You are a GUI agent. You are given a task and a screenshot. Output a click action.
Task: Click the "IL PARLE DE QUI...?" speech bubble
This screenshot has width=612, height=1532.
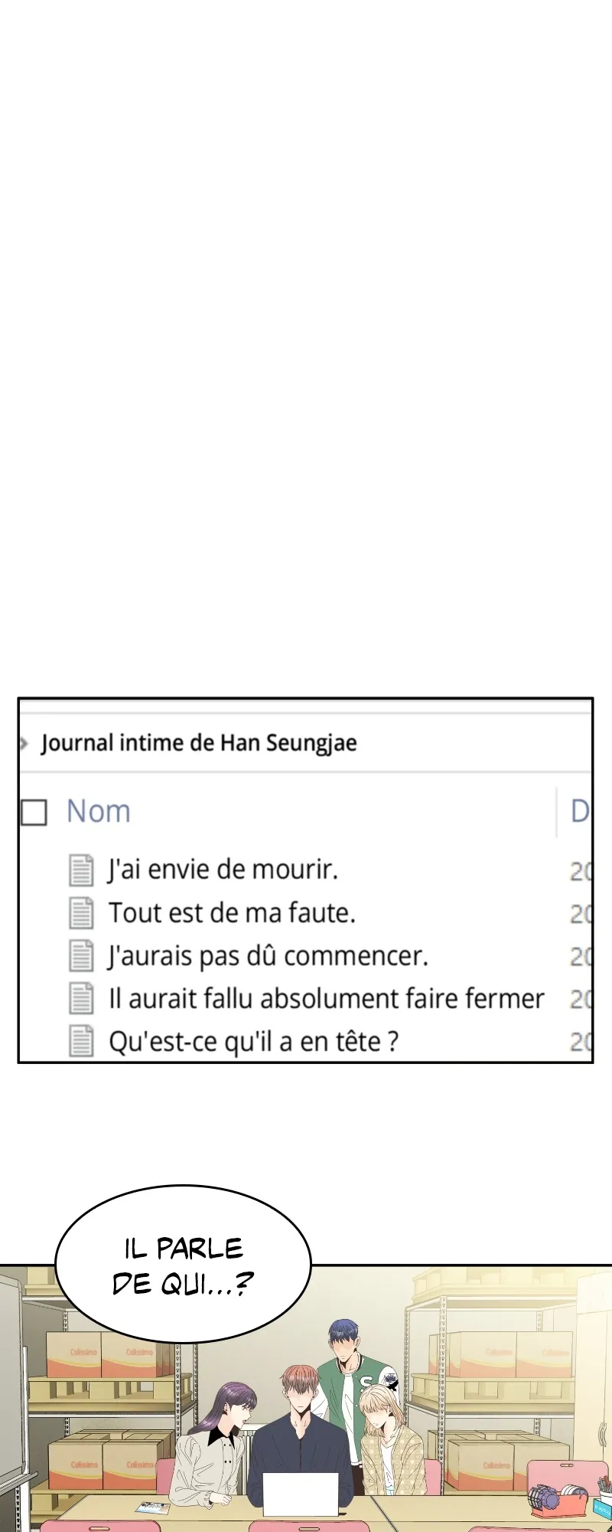183,1265
